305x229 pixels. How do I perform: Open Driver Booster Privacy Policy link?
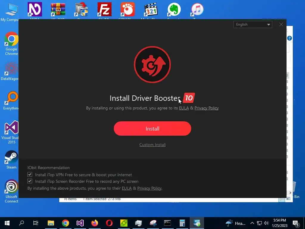pos(206,108)
